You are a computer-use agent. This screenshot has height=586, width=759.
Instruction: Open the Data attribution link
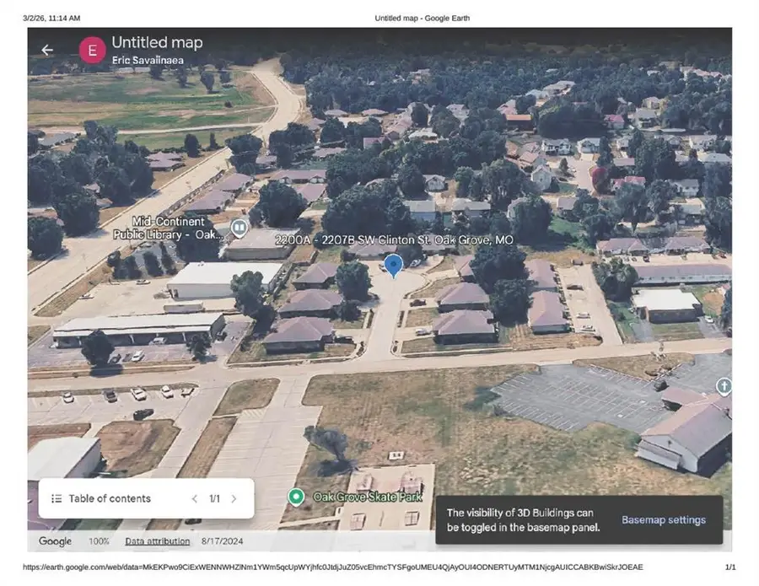click(x=158, y=541)
